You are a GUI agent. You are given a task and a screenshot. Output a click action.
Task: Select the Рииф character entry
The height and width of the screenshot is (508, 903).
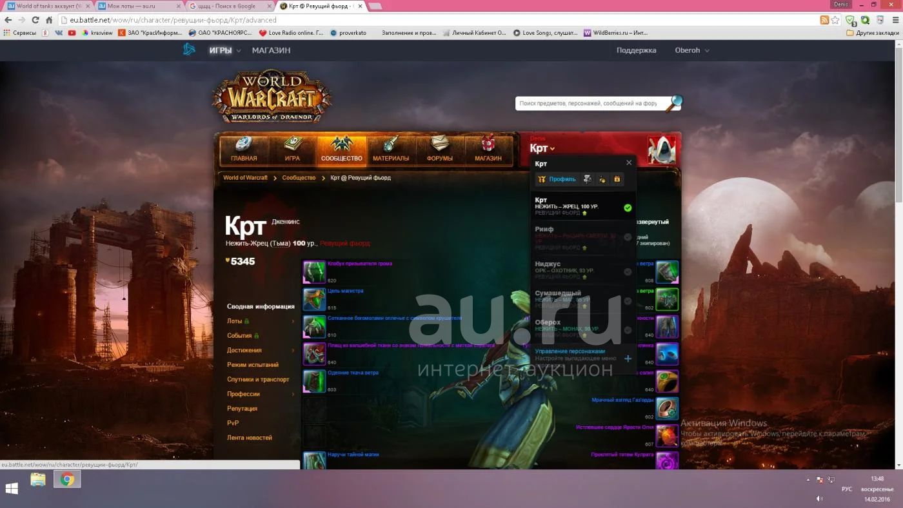583,237
